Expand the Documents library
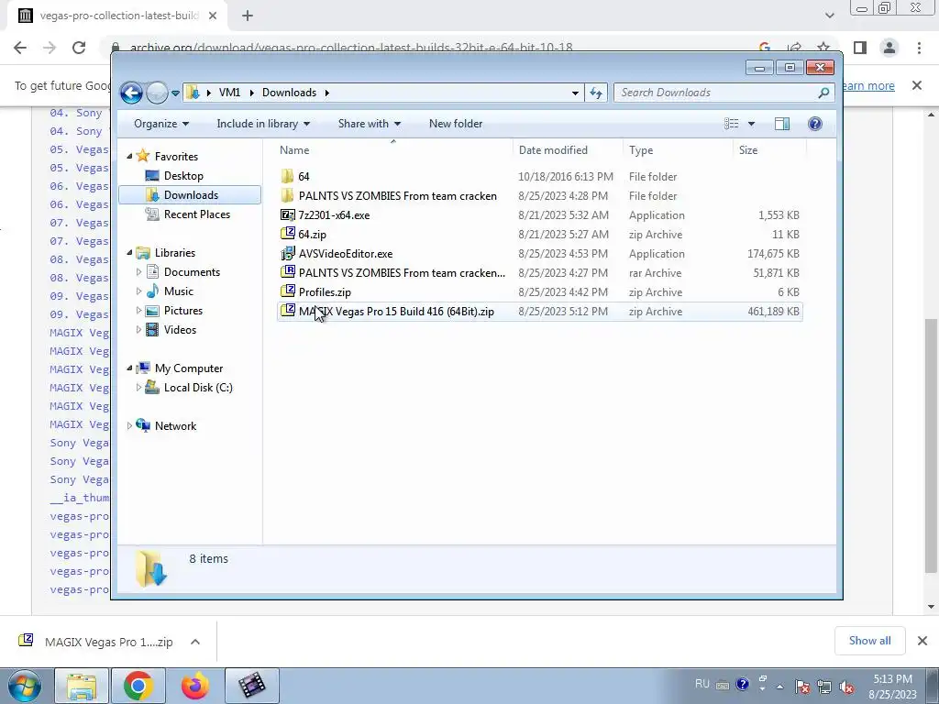939x704 pixels. (x=139, y=272)
